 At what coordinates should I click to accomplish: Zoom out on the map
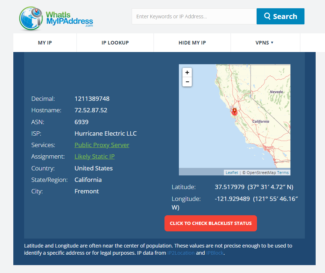(187, 82)
